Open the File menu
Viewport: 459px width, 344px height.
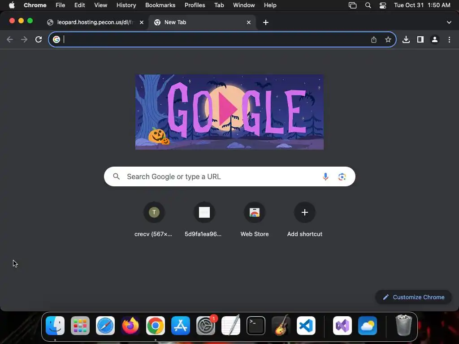61,5
